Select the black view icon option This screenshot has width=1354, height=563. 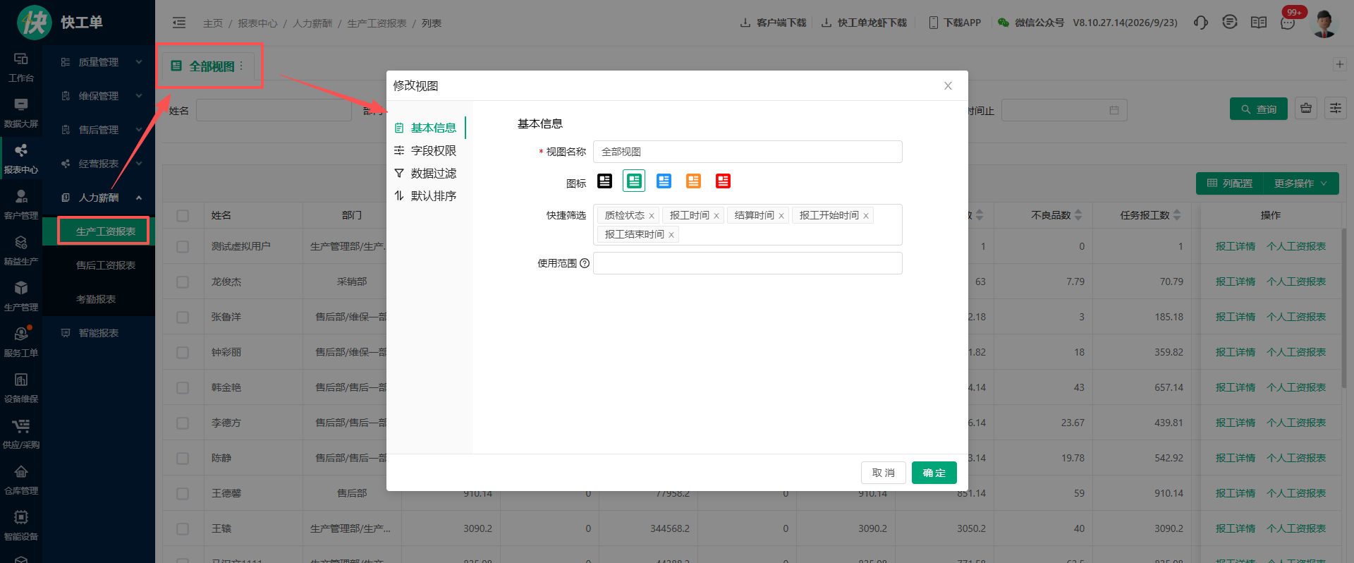pyautogui.click(x=604, y=181)
